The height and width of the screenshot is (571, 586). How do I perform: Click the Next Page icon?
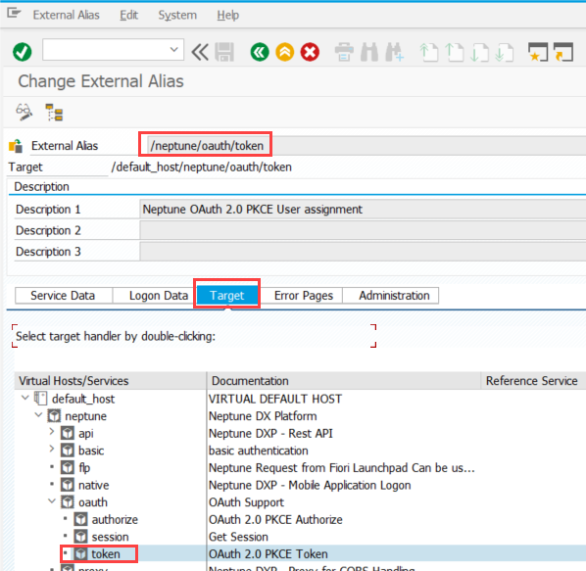pos(479,52)
